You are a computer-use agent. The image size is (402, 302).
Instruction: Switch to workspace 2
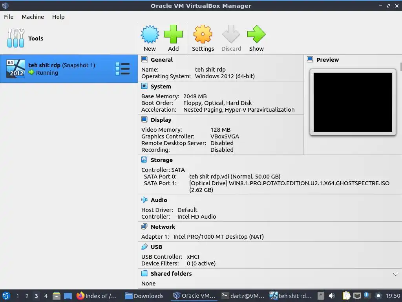coord(27,296)
